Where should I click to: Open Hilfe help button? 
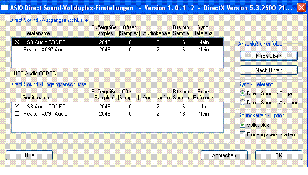(x=30, y=155)
